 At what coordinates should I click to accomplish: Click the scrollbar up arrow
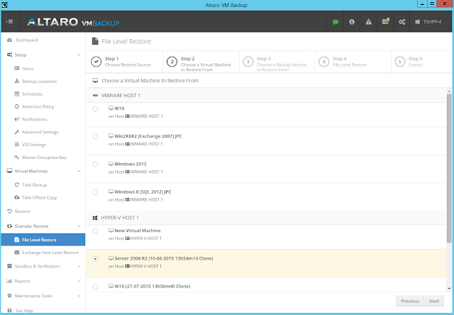(449, 92)
